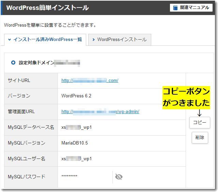Image resolution: width=218 pixels, height=192 pixels.
Task: Click the right chevron on the WordPressインストール tab
Action: click(x=93, y=40)
